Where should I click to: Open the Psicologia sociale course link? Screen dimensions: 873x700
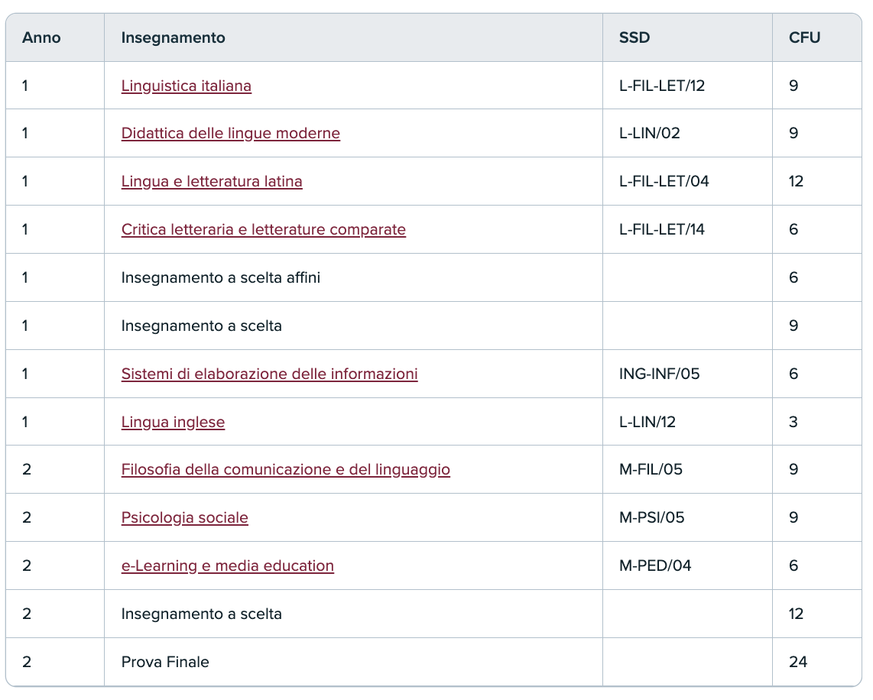point(184,518)
